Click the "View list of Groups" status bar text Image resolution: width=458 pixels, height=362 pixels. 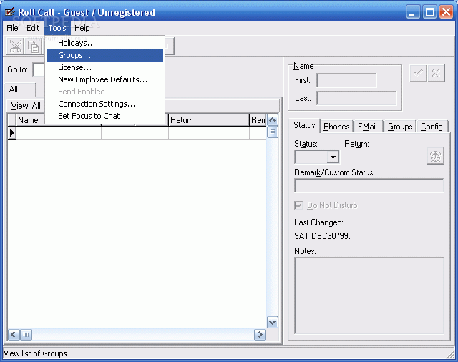pos(35,353)
